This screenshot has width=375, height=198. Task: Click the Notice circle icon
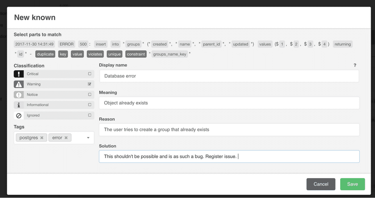click(x=19, y=95)
